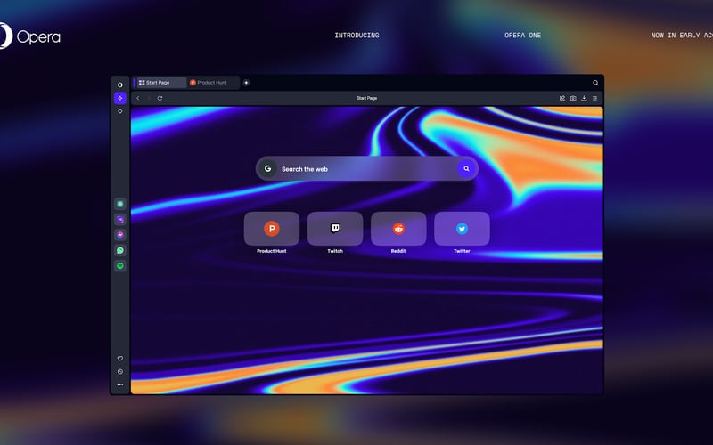Open WhatsApp in the sidebar
This screenshot has width=713, height=445.
(120, 250)
